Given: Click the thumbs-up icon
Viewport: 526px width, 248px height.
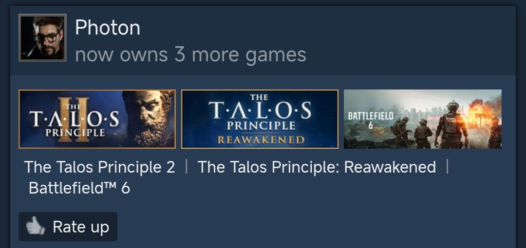Looking at the screenshot, I should tap(36, 226).
